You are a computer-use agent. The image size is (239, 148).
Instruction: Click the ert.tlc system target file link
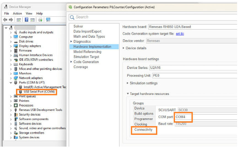coord(180,34)
